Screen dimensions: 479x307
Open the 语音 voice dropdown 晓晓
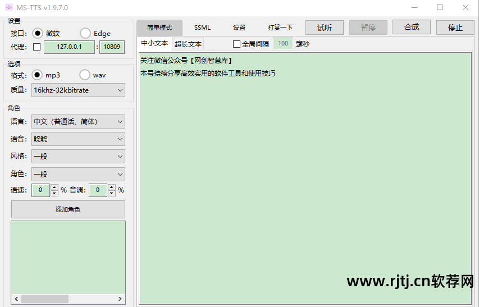click(78, 139)
